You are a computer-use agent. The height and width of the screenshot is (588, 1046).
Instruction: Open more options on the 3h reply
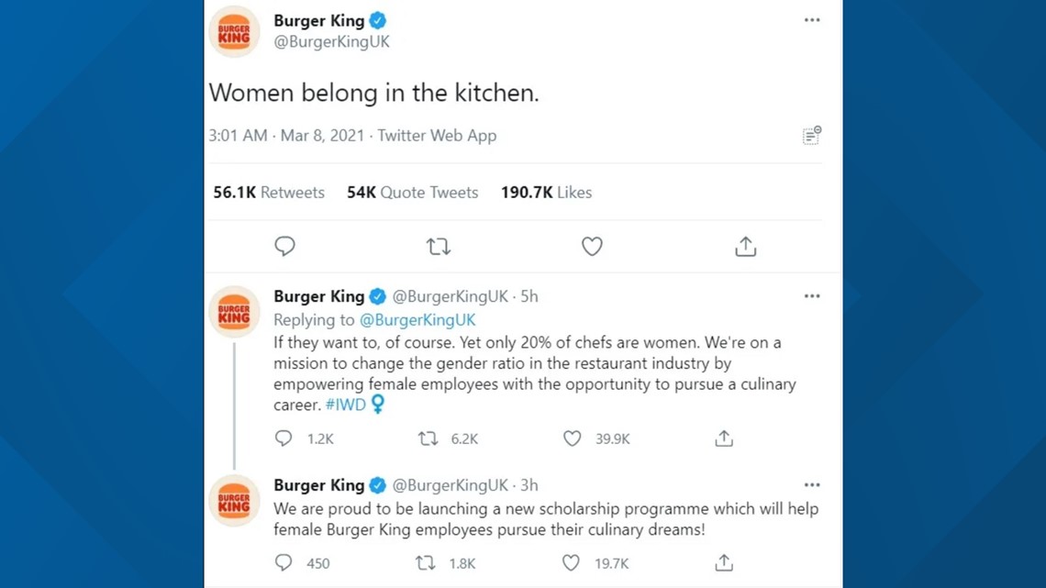(811, 484)
